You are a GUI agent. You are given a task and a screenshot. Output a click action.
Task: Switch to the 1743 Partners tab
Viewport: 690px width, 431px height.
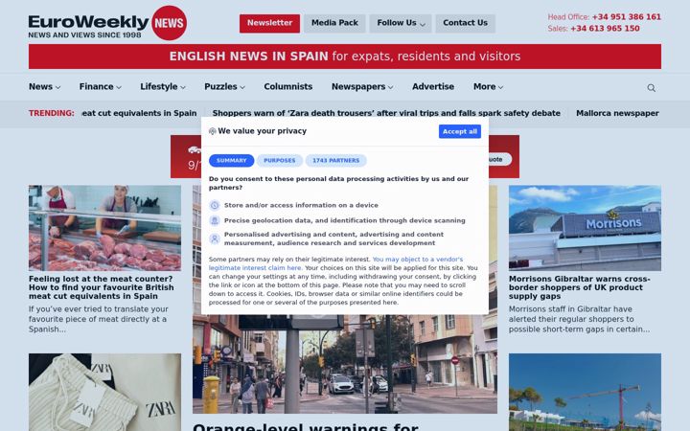[335, 161]
